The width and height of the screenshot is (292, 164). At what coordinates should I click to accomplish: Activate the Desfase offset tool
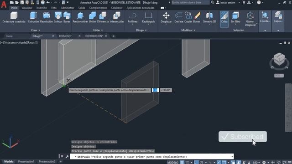point(179,17)
